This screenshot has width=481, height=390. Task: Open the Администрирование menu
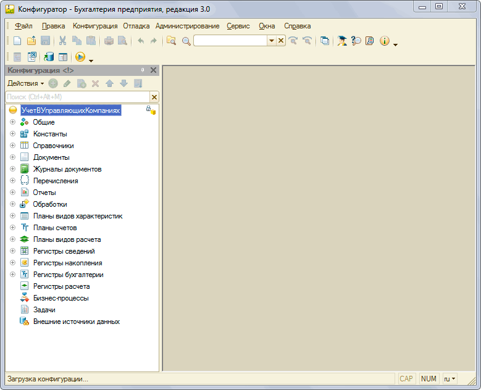pos(188,26)
